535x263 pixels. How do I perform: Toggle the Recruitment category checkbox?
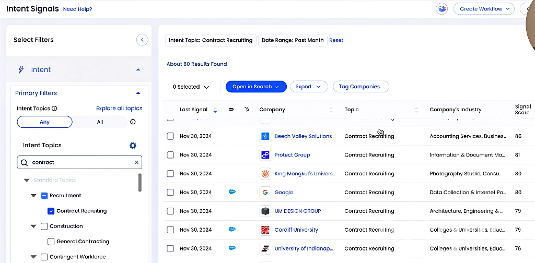point(44,196)
